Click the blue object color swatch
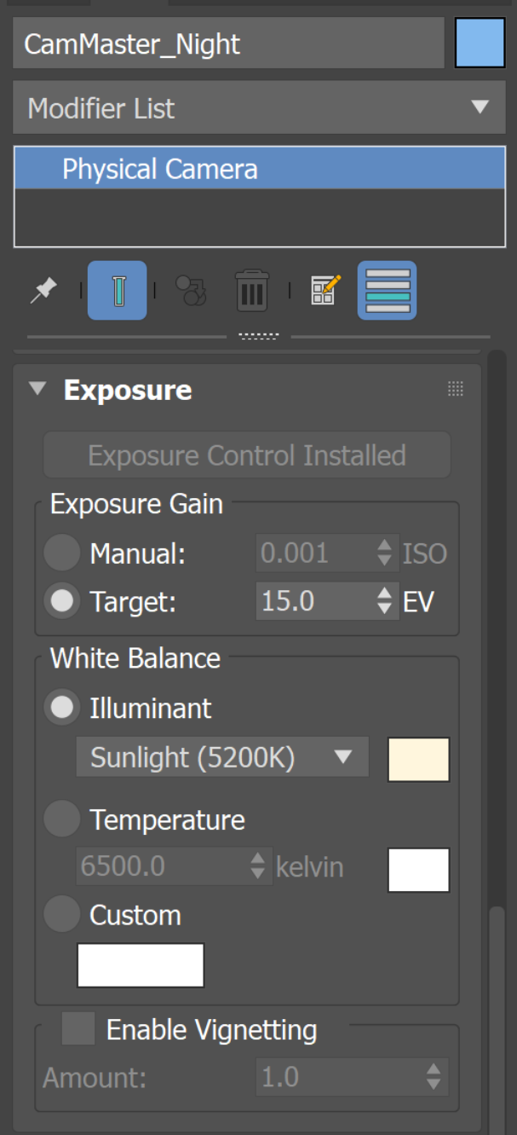The height and width of the screenshot is (1135, 517). click(x=480, y=43)
